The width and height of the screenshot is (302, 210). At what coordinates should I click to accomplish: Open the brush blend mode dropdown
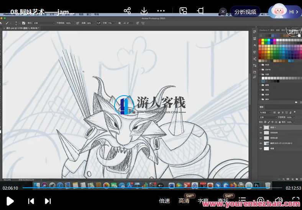pyautogui.click(x=44, y=23)
